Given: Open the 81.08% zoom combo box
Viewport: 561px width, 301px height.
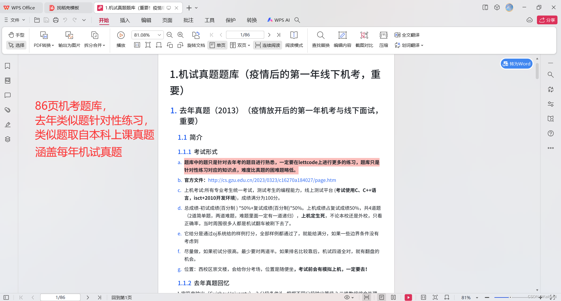Looking at the screenshot, I should point(147,35).
